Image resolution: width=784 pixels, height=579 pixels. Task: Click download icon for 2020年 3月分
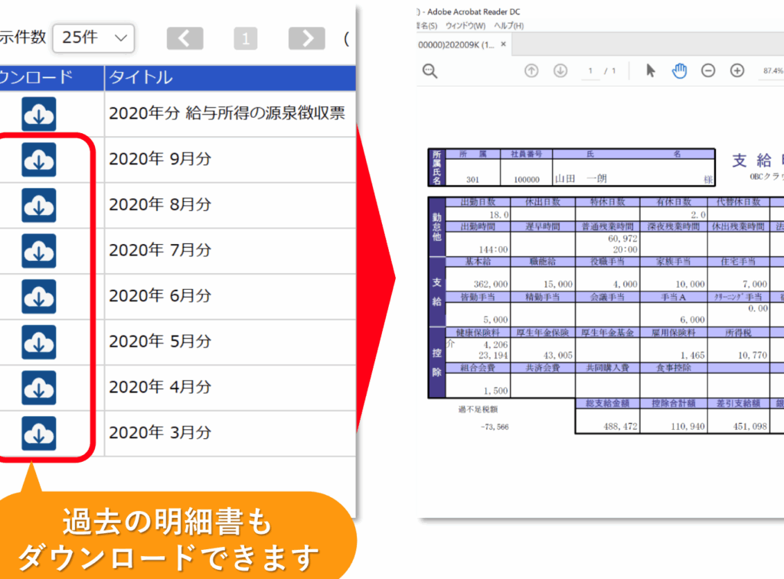click(38, 433)
